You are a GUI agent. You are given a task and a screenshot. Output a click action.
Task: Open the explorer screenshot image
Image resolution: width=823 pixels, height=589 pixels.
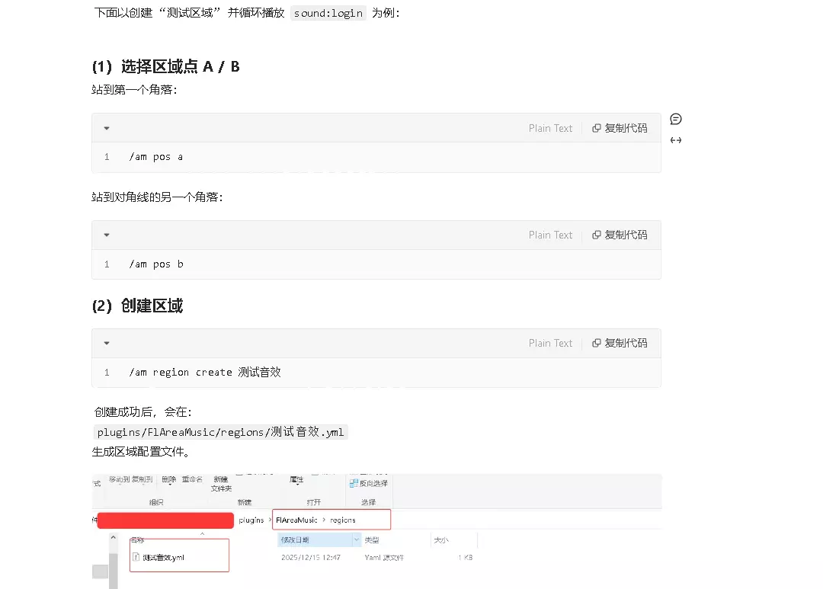[376, 531]
